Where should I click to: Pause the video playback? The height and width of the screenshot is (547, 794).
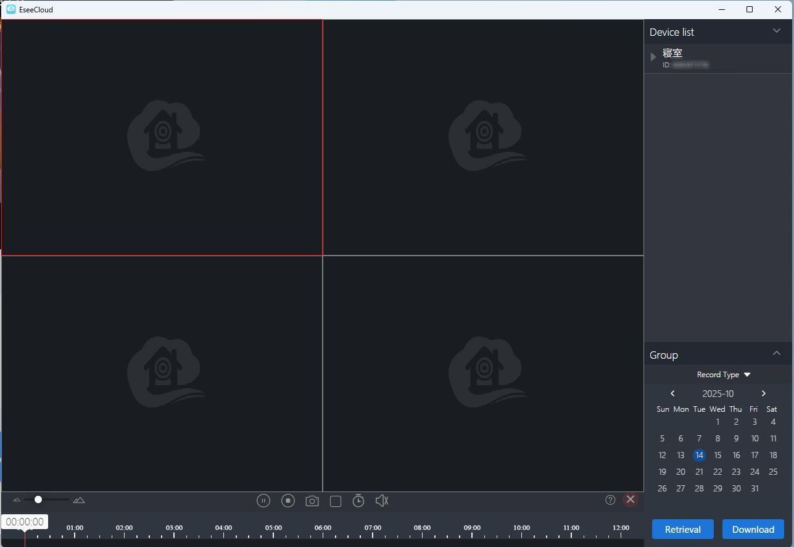263,501
